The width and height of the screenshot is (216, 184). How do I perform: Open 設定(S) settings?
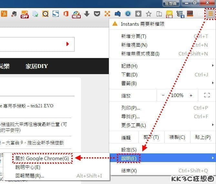pyautogui.click(x=162, y=150)
